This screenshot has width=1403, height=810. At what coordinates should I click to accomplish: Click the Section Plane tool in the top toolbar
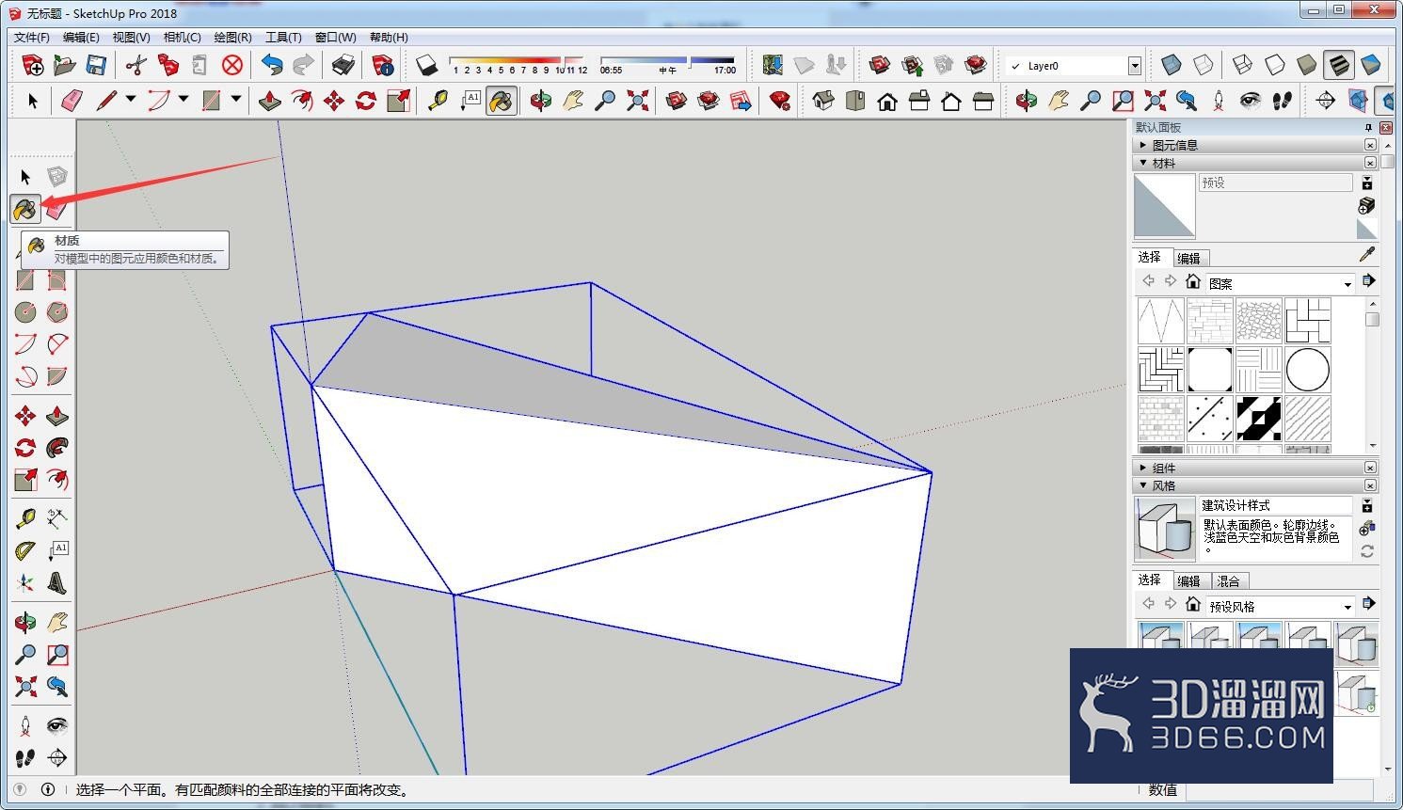click(1326, 101)
